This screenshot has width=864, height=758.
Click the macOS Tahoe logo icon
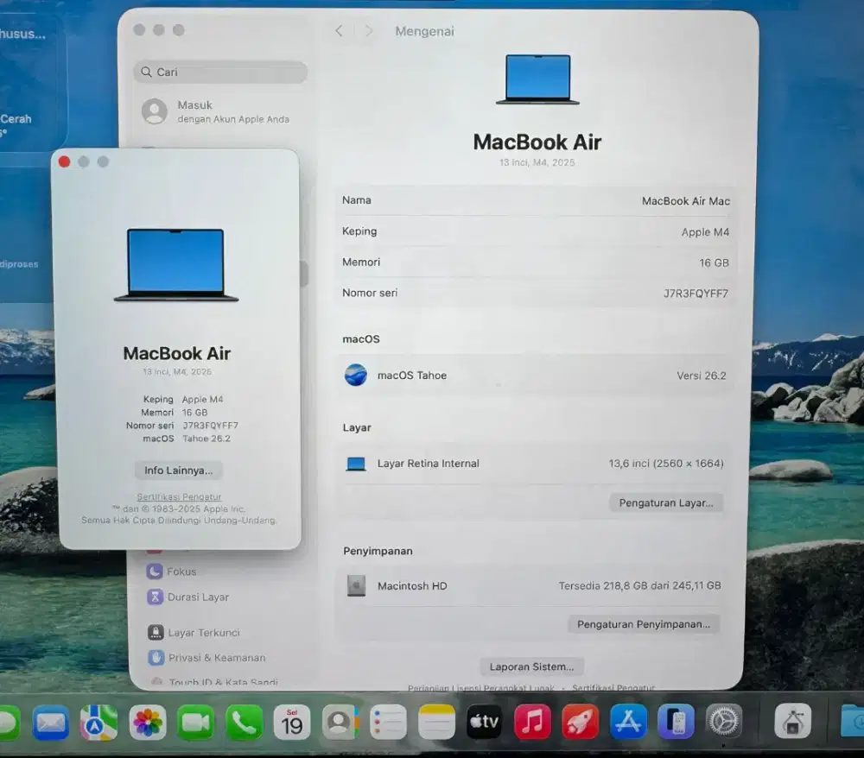click(356, 376)
